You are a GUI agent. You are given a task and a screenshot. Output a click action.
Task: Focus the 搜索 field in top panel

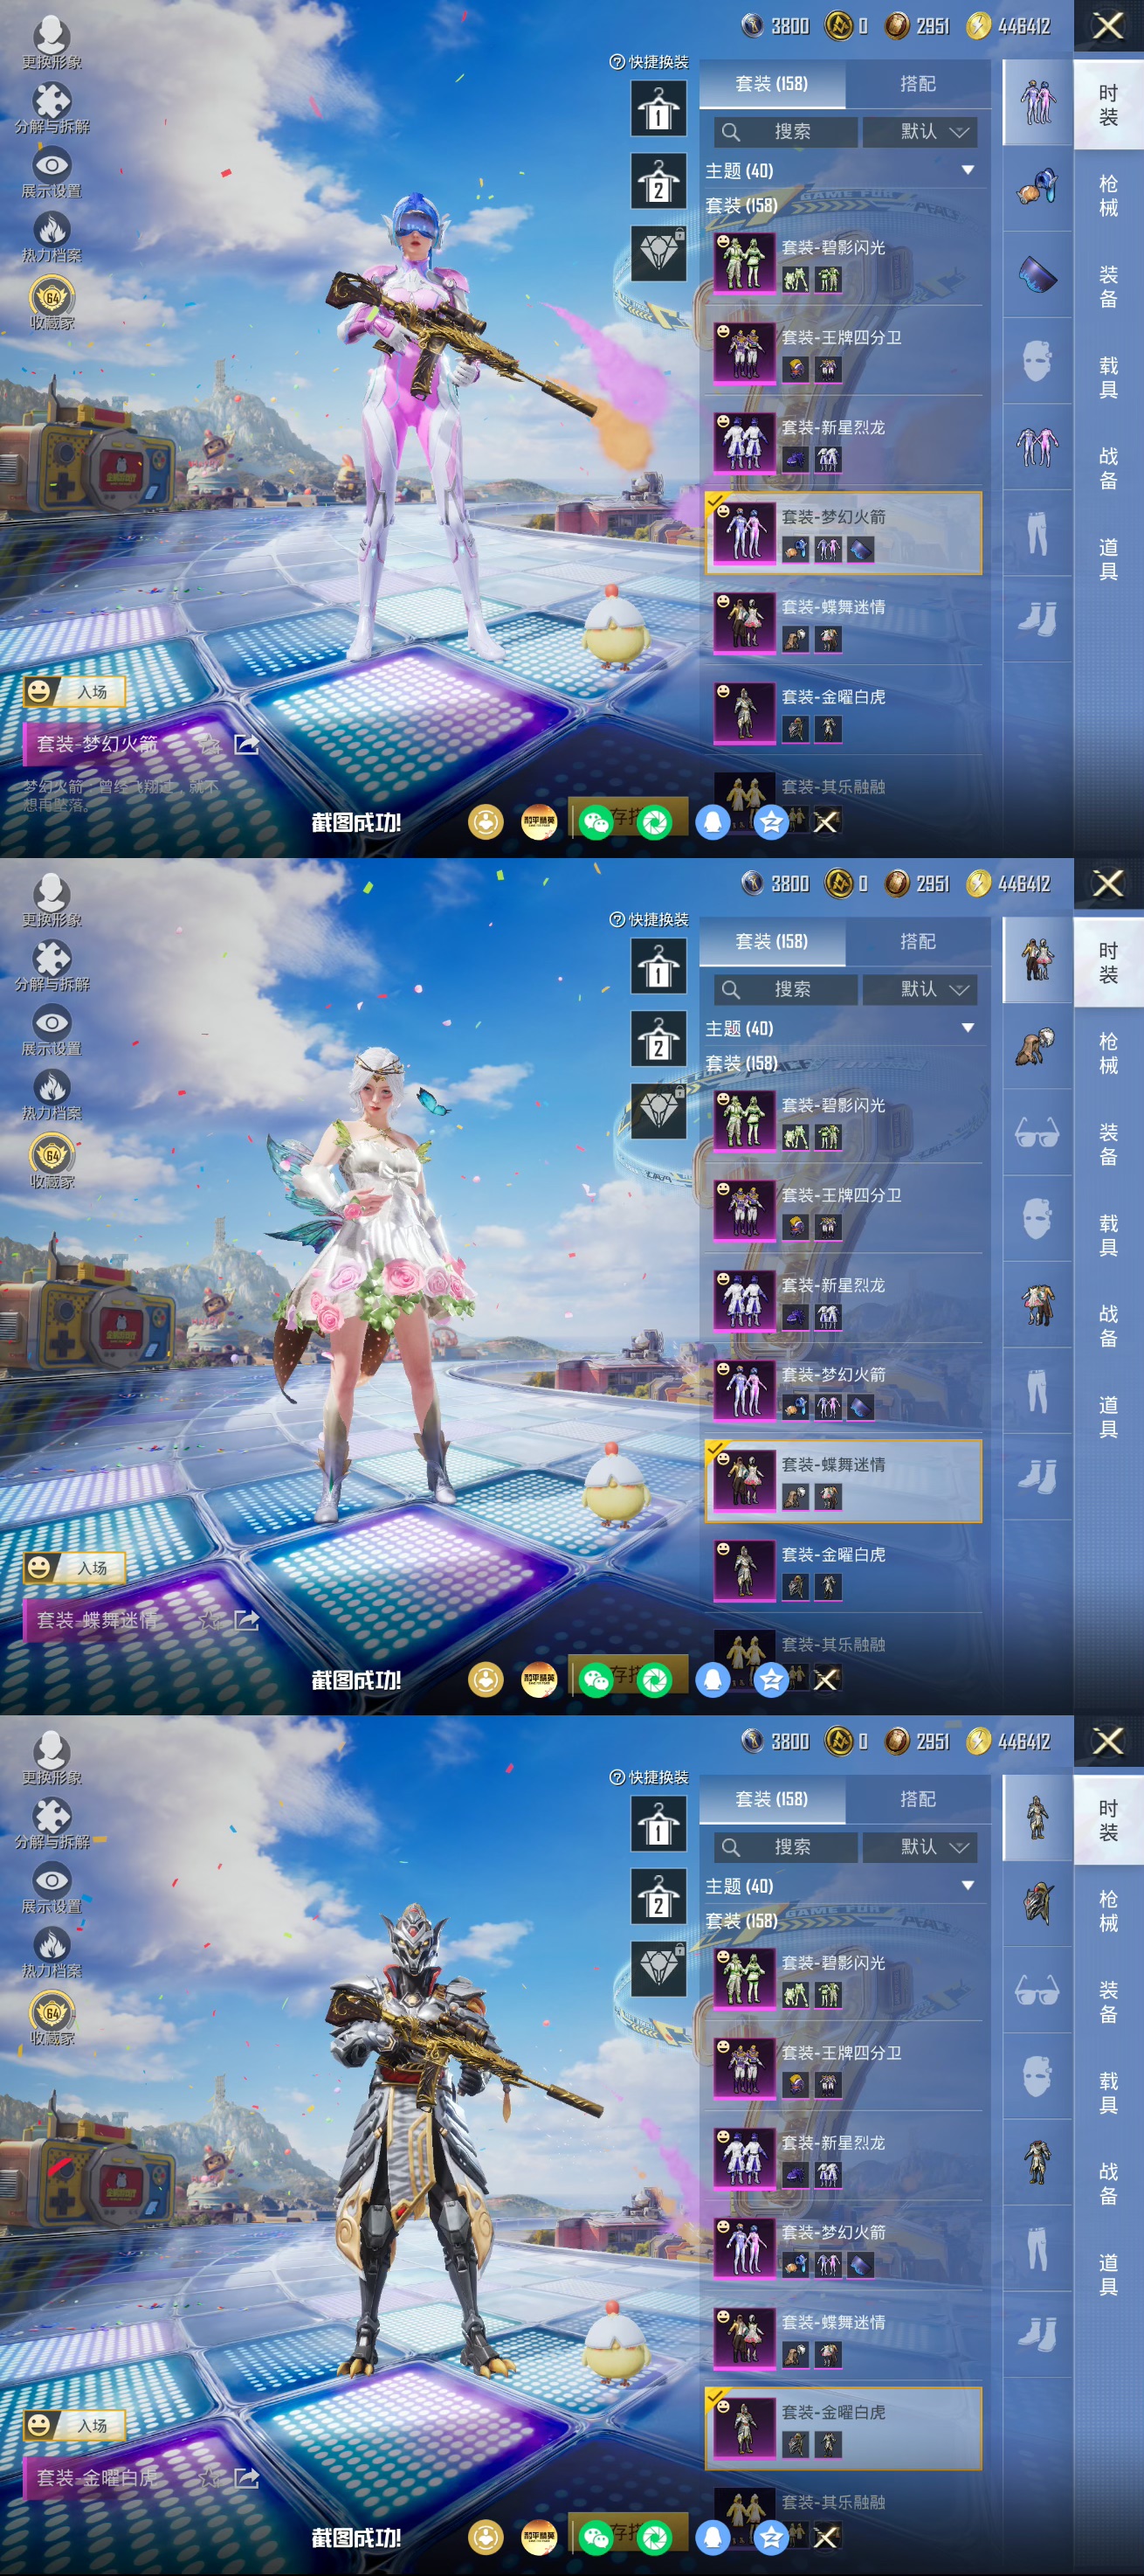[785, 132]
